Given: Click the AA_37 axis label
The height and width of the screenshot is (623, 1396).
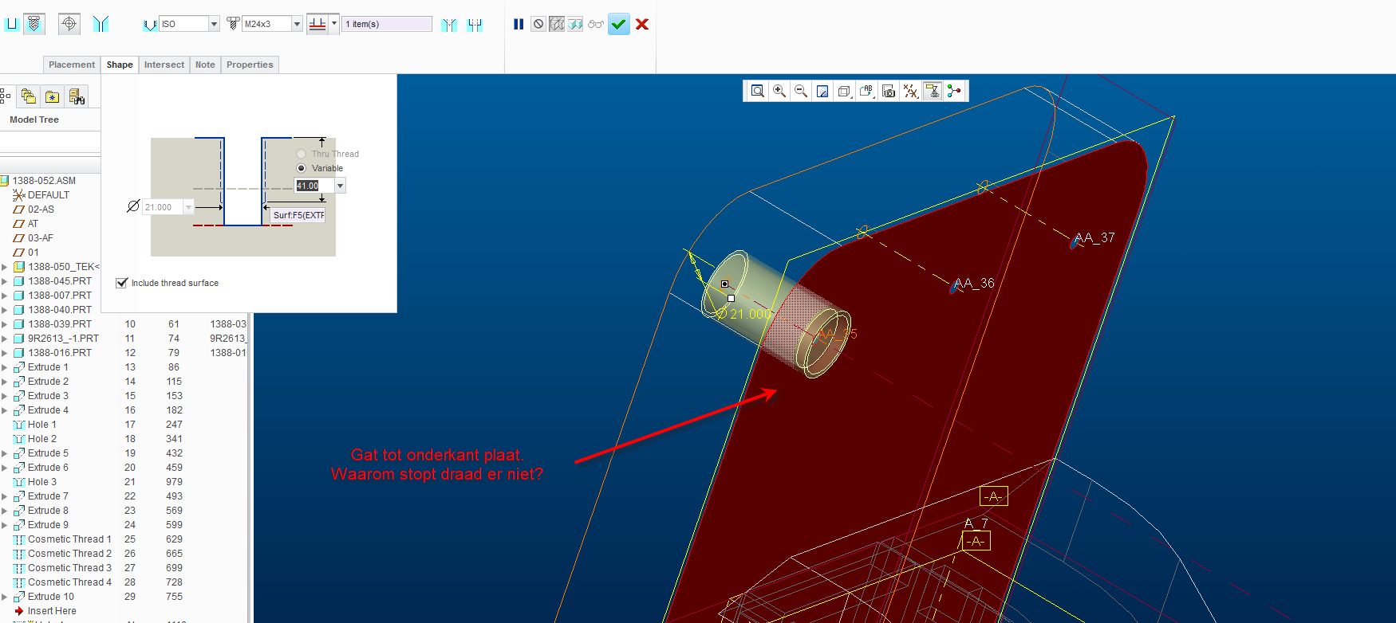Looking at the screenshot, I should [1094, 237].
